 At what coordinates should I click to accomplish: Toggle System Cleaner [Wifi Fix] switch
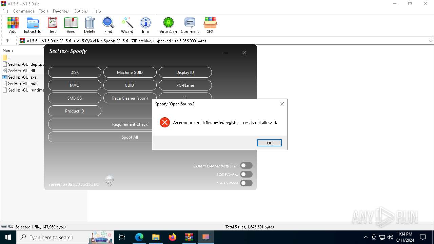coord(246,166)
